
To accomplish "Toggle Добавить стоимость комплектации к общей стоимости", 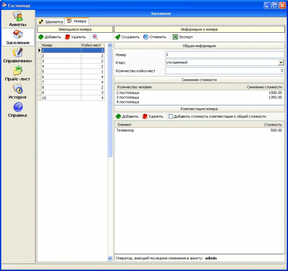I will pos(171,116).
